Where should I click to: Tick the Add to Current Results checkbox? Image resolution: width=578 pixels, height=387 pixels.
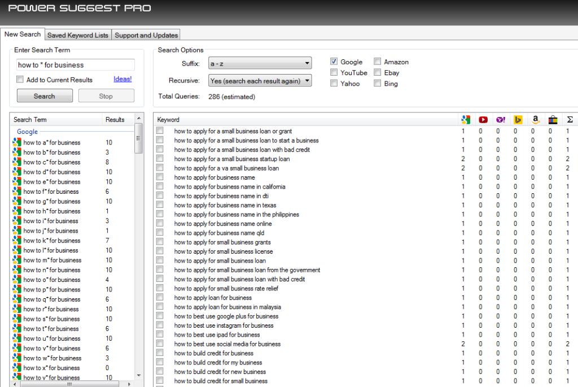[x=20, y=80]
